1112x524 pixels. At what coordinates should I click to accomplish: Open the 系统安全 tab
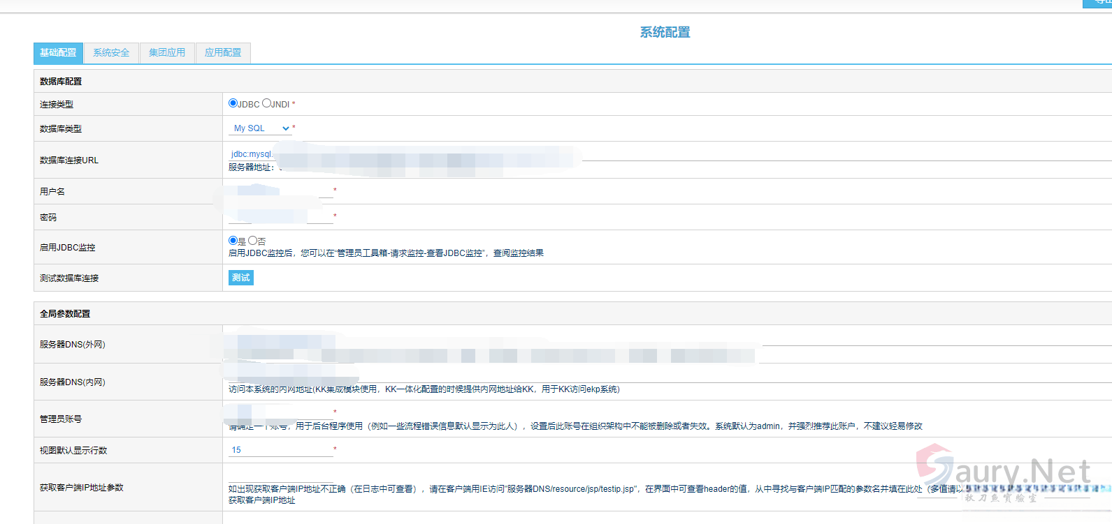click(111, 53)
